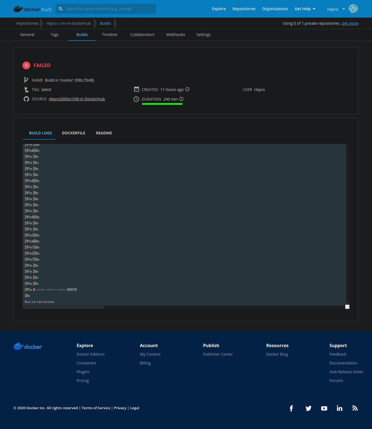Click the log box resize handle
Screen dimensions: 372x429
(x=347, y=307)
